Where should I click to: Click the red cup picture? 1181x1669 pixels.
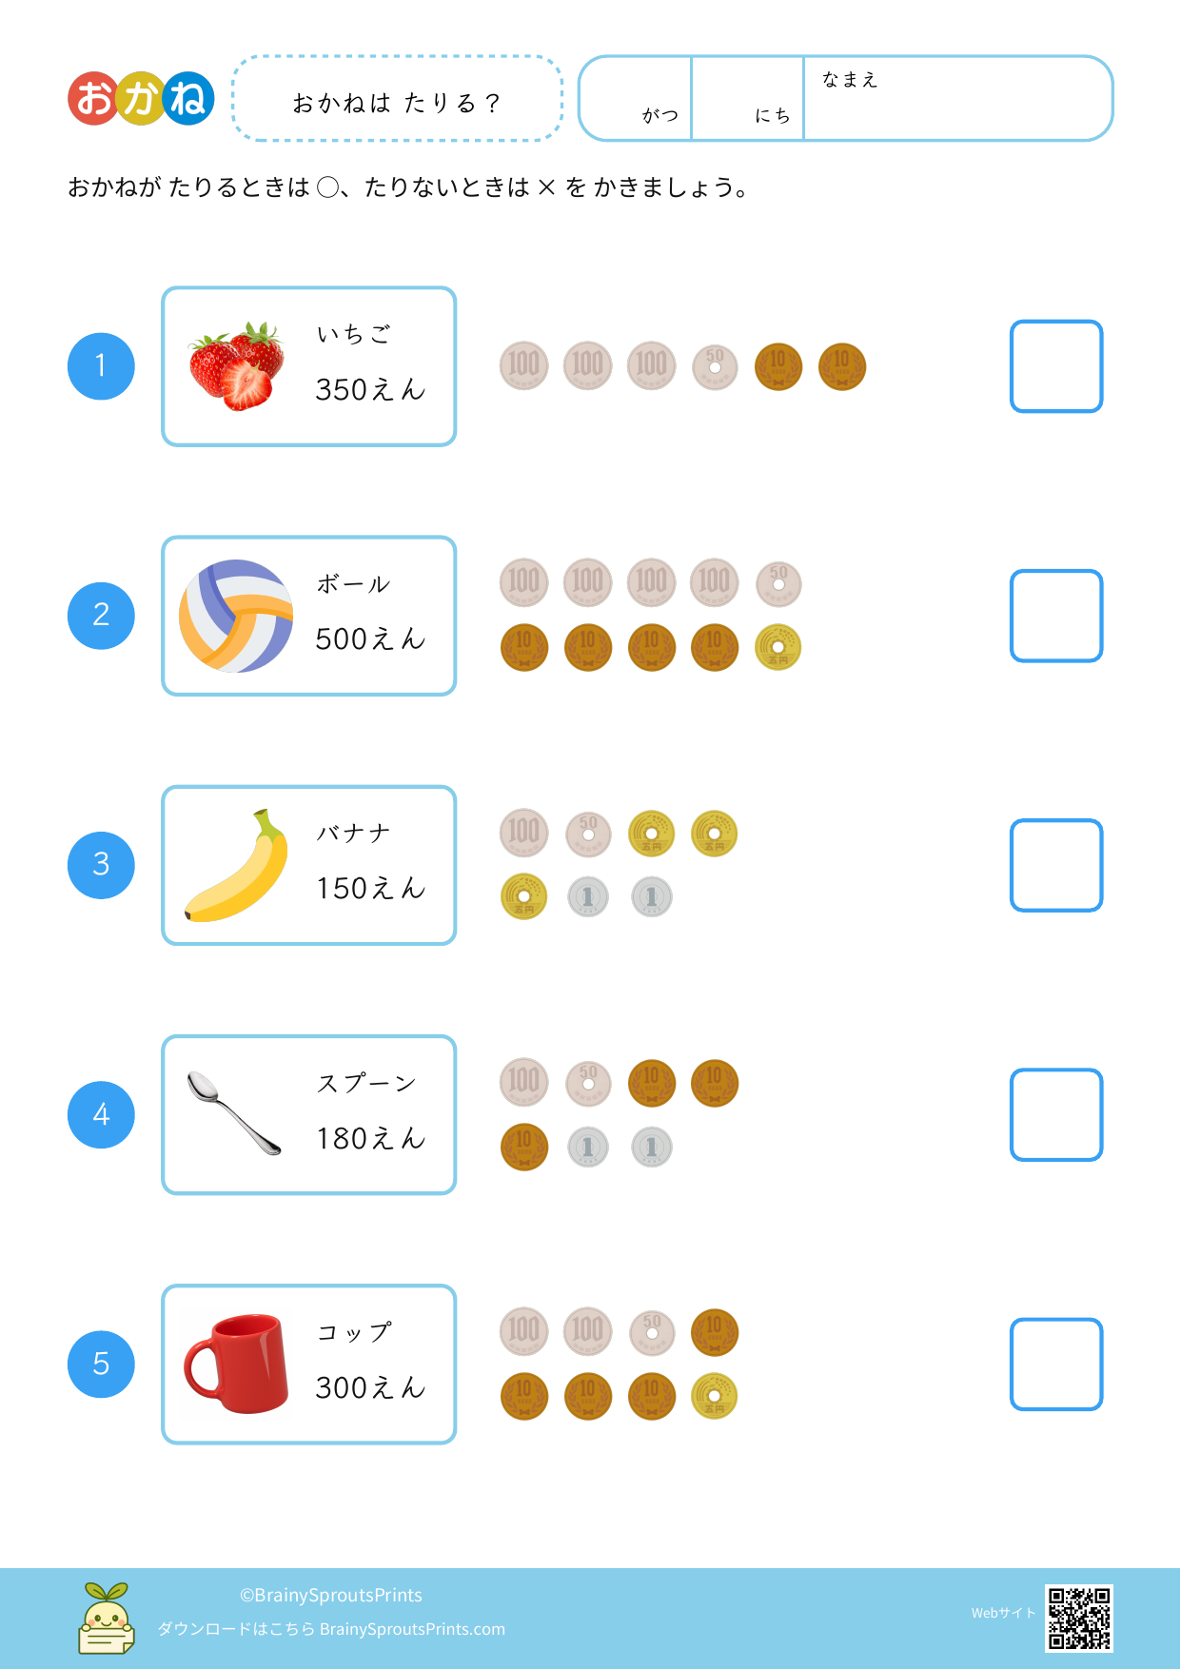click(237, 1364)
